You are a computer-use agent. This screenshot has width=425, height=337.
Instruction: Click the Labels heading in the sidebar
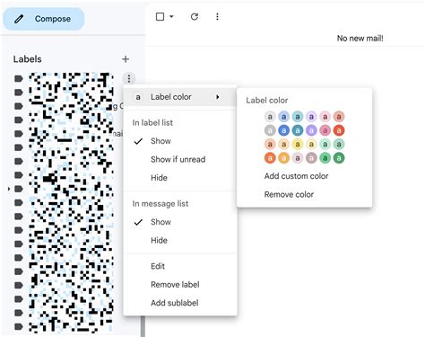tap(27, 59)
